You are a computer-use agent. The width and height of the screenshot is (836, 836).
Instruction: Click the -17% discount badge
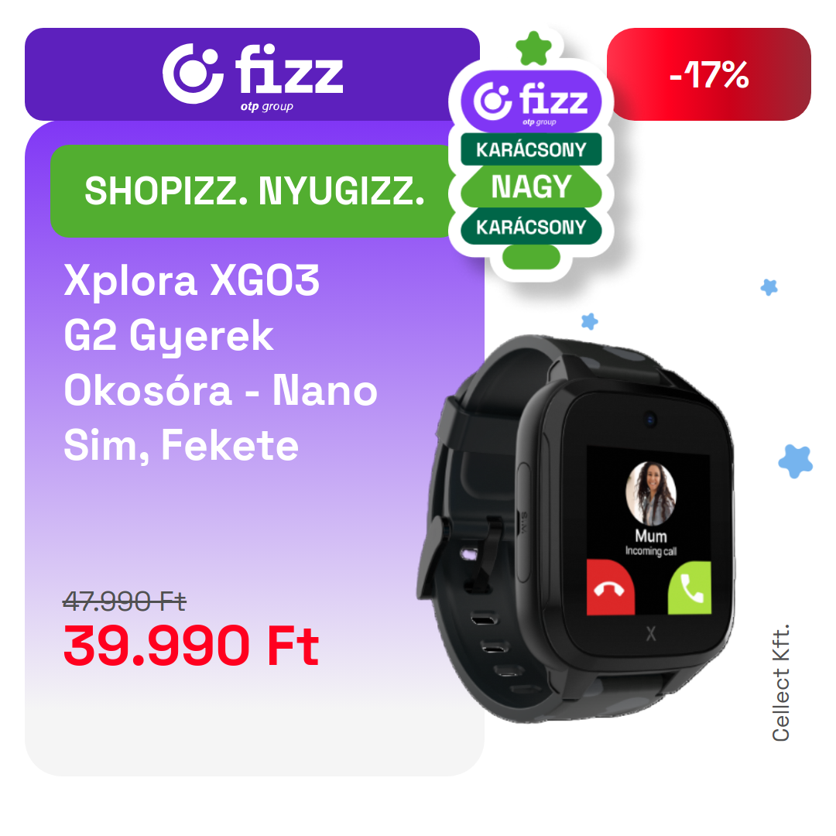pos(708,74)
